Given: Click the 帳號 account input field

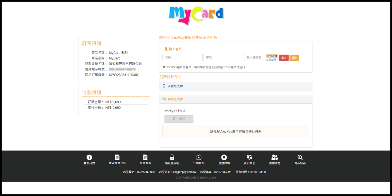Looking at the screenshot, I should 182,57.
